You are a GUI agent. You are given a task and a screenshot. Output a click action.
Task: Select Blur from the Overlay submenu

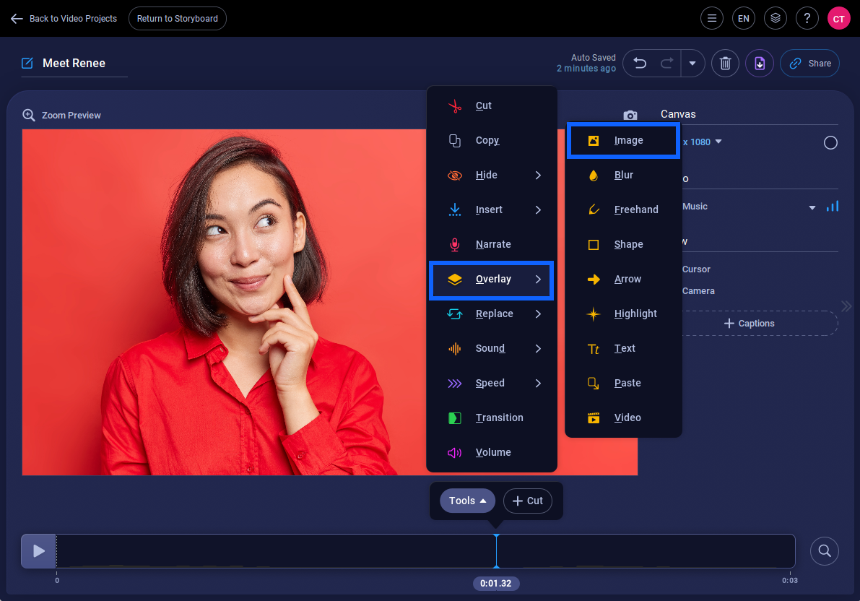point(623,175)
